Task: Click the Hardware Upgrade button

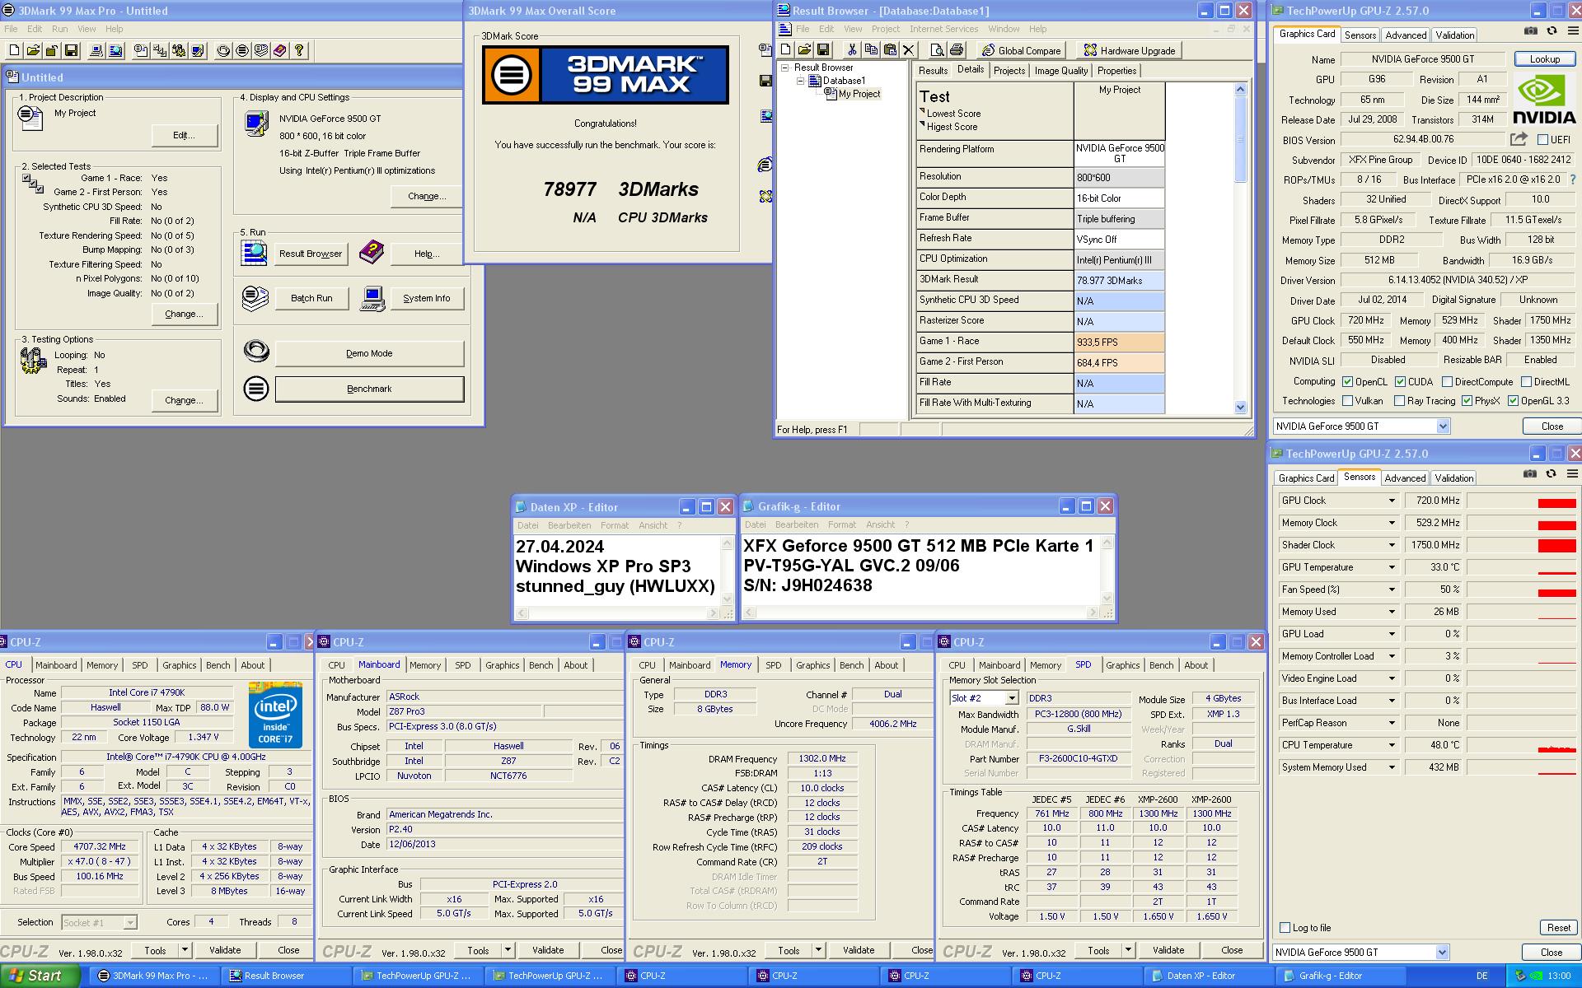Action: click(x=1129, y=50)
